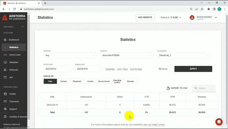Open browser extensions puzzle icon
The width and height of the screenshot is (228, 129).
(x=208, y=9)
